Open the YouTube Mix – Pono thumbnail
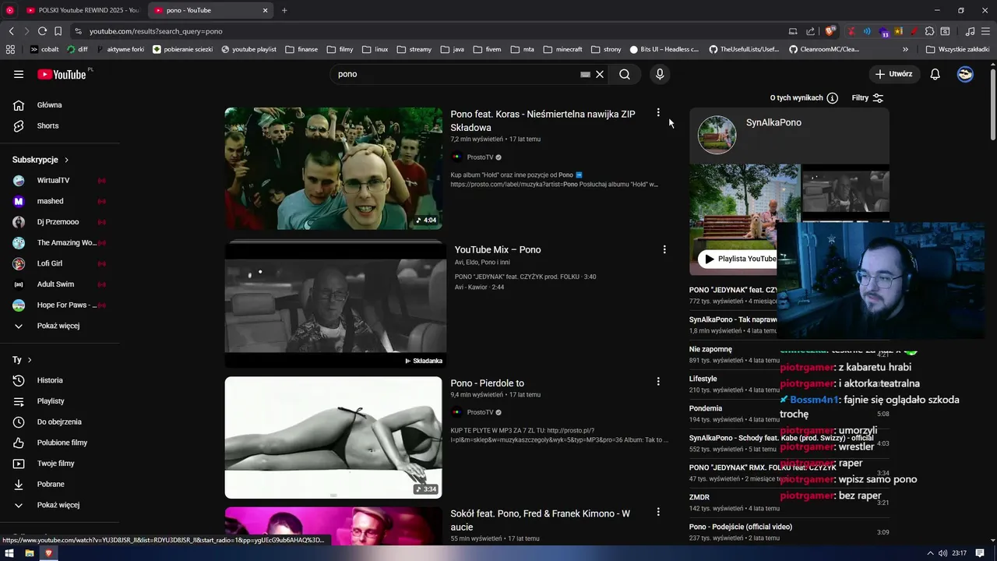Image resolution: width=997 pixels, height=561 pixels. coord(336,304)
